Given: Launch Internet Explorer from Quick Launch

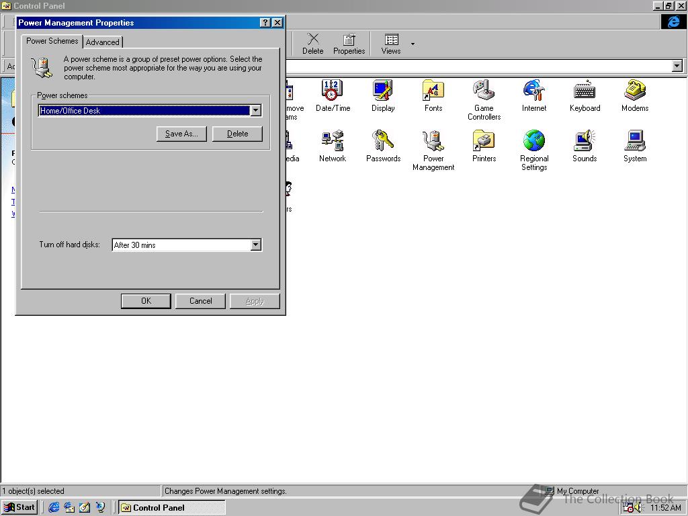Looking at the screenshot, I should (x=54, y=507).
